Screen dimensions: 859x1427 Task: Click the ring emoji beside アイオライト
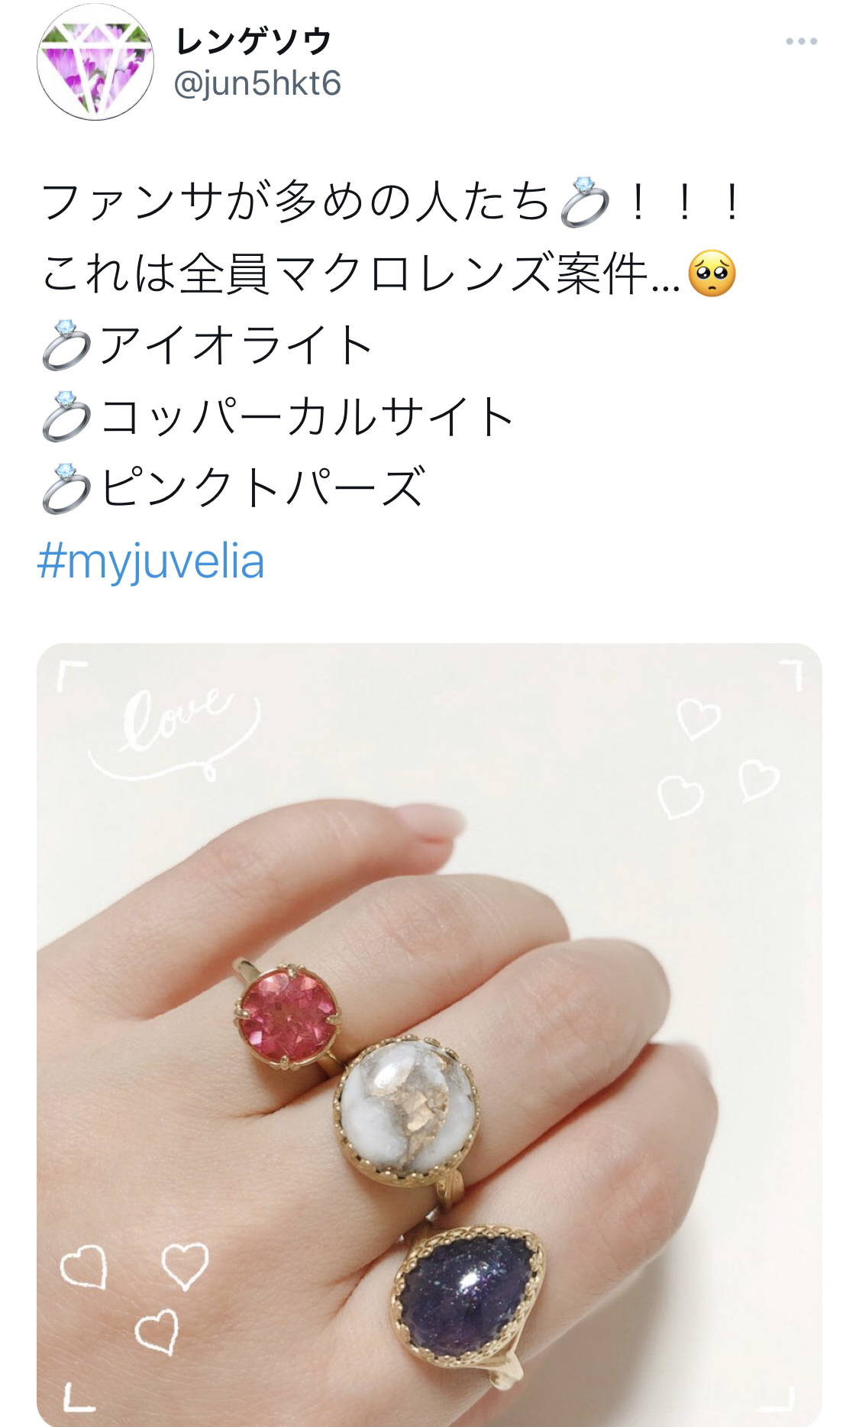point(67,345)
